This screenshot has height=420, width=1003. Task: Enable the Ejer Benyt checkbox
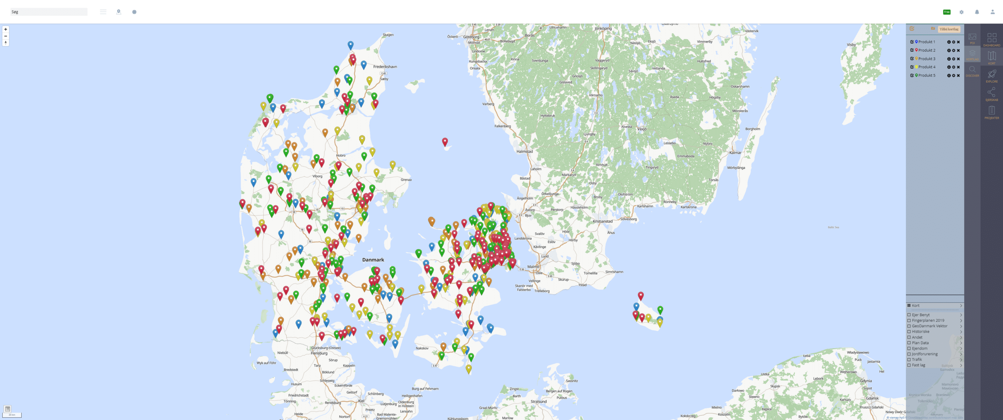pos(909,315)
